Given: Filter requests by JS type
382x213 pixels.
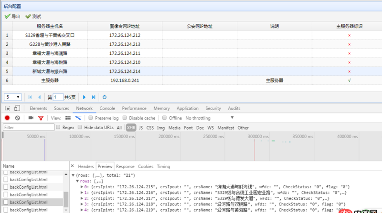Looking at the screenshot, I should pos(141,128).
